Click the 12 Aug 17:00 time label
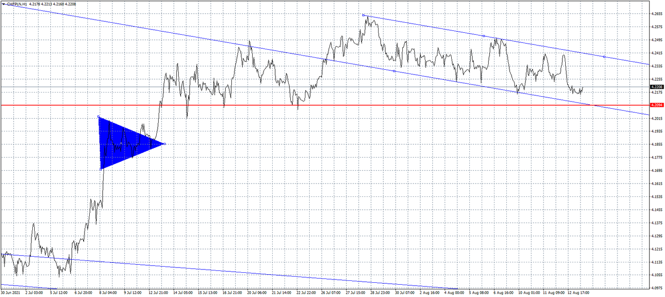 [579, 293]
